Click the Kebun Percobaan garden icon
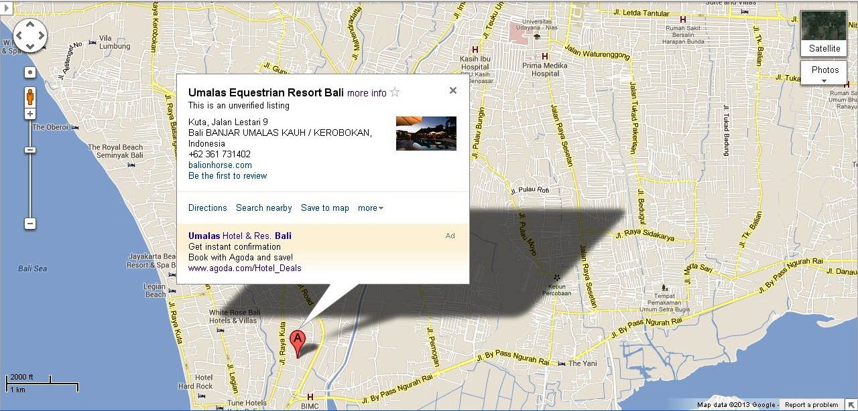 pos(556,277)
